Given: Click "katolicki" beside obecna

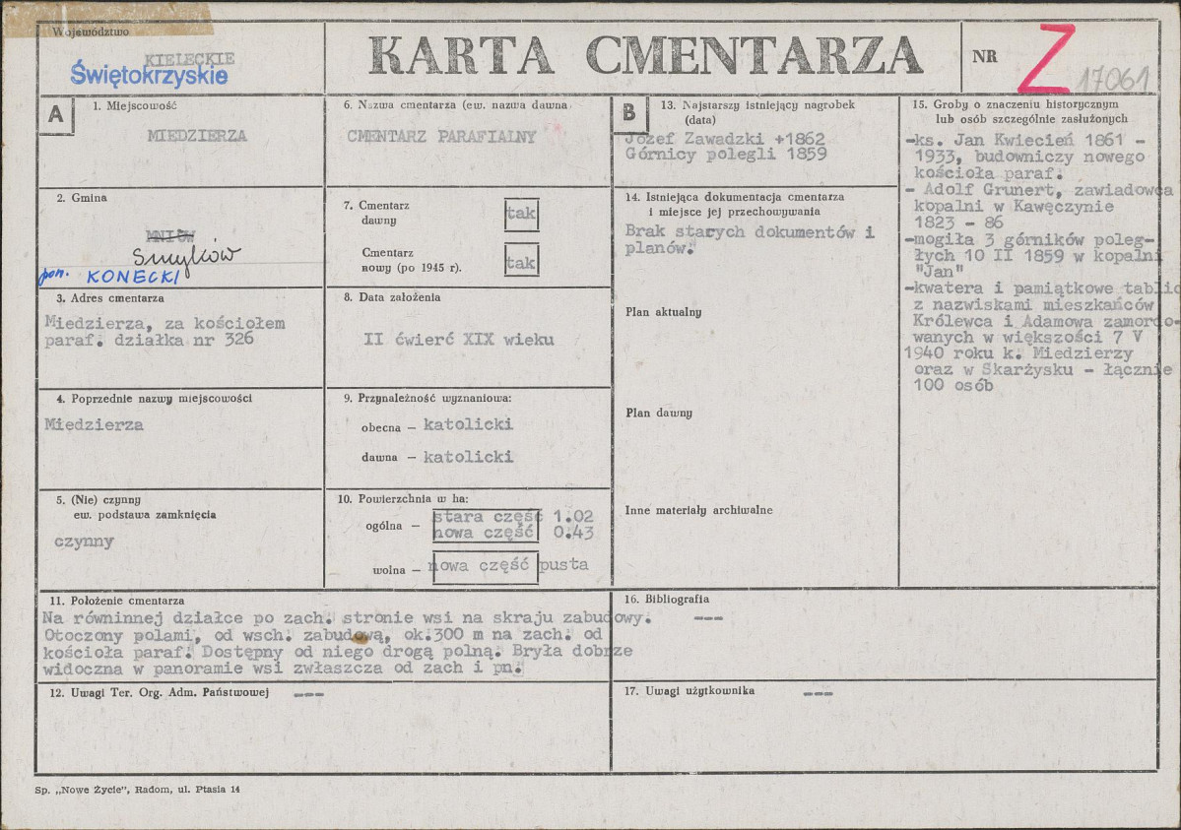Looking at the screenshot, I should 468,424.
